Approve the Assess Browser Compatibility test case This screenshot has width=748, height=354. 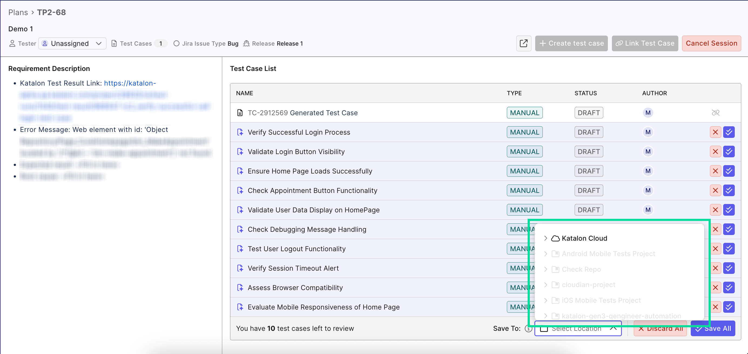[729, 287]
